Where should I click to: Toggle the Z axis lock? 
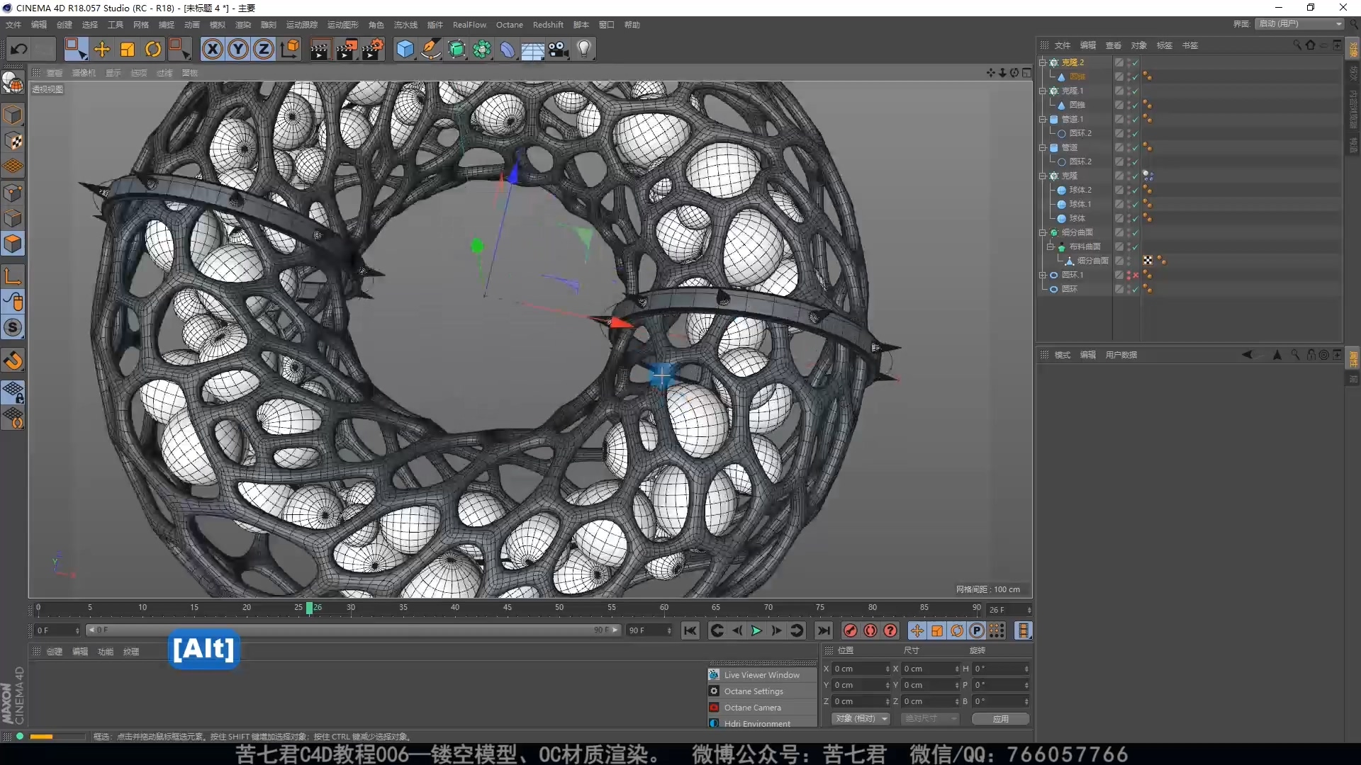[x=264, y=49]
